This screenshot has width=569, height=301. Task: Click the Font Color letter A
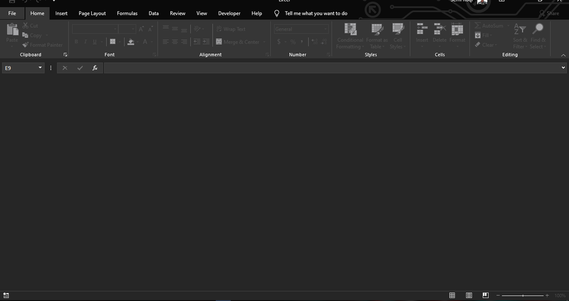tap(145, 42)
